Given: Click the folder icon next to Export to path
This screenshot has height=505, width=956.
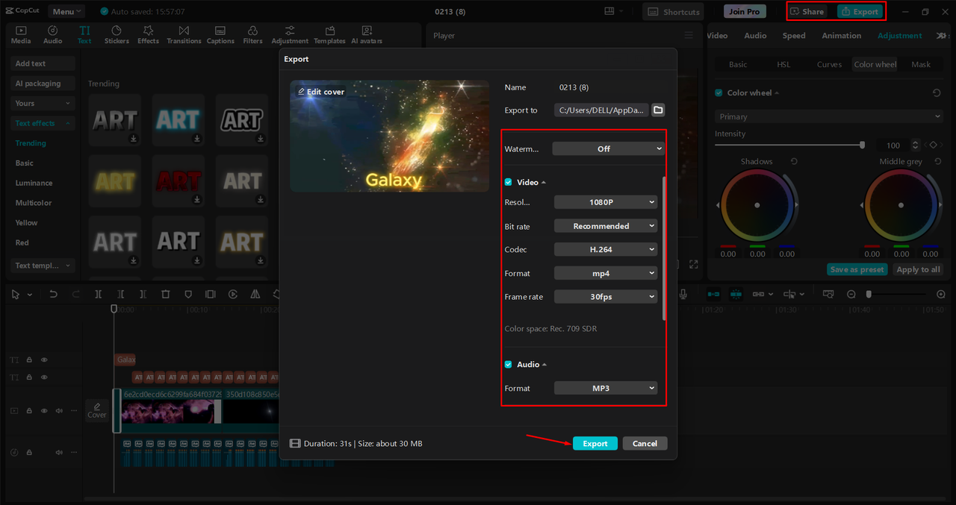Looking at the screenshot, I should 658,110.
